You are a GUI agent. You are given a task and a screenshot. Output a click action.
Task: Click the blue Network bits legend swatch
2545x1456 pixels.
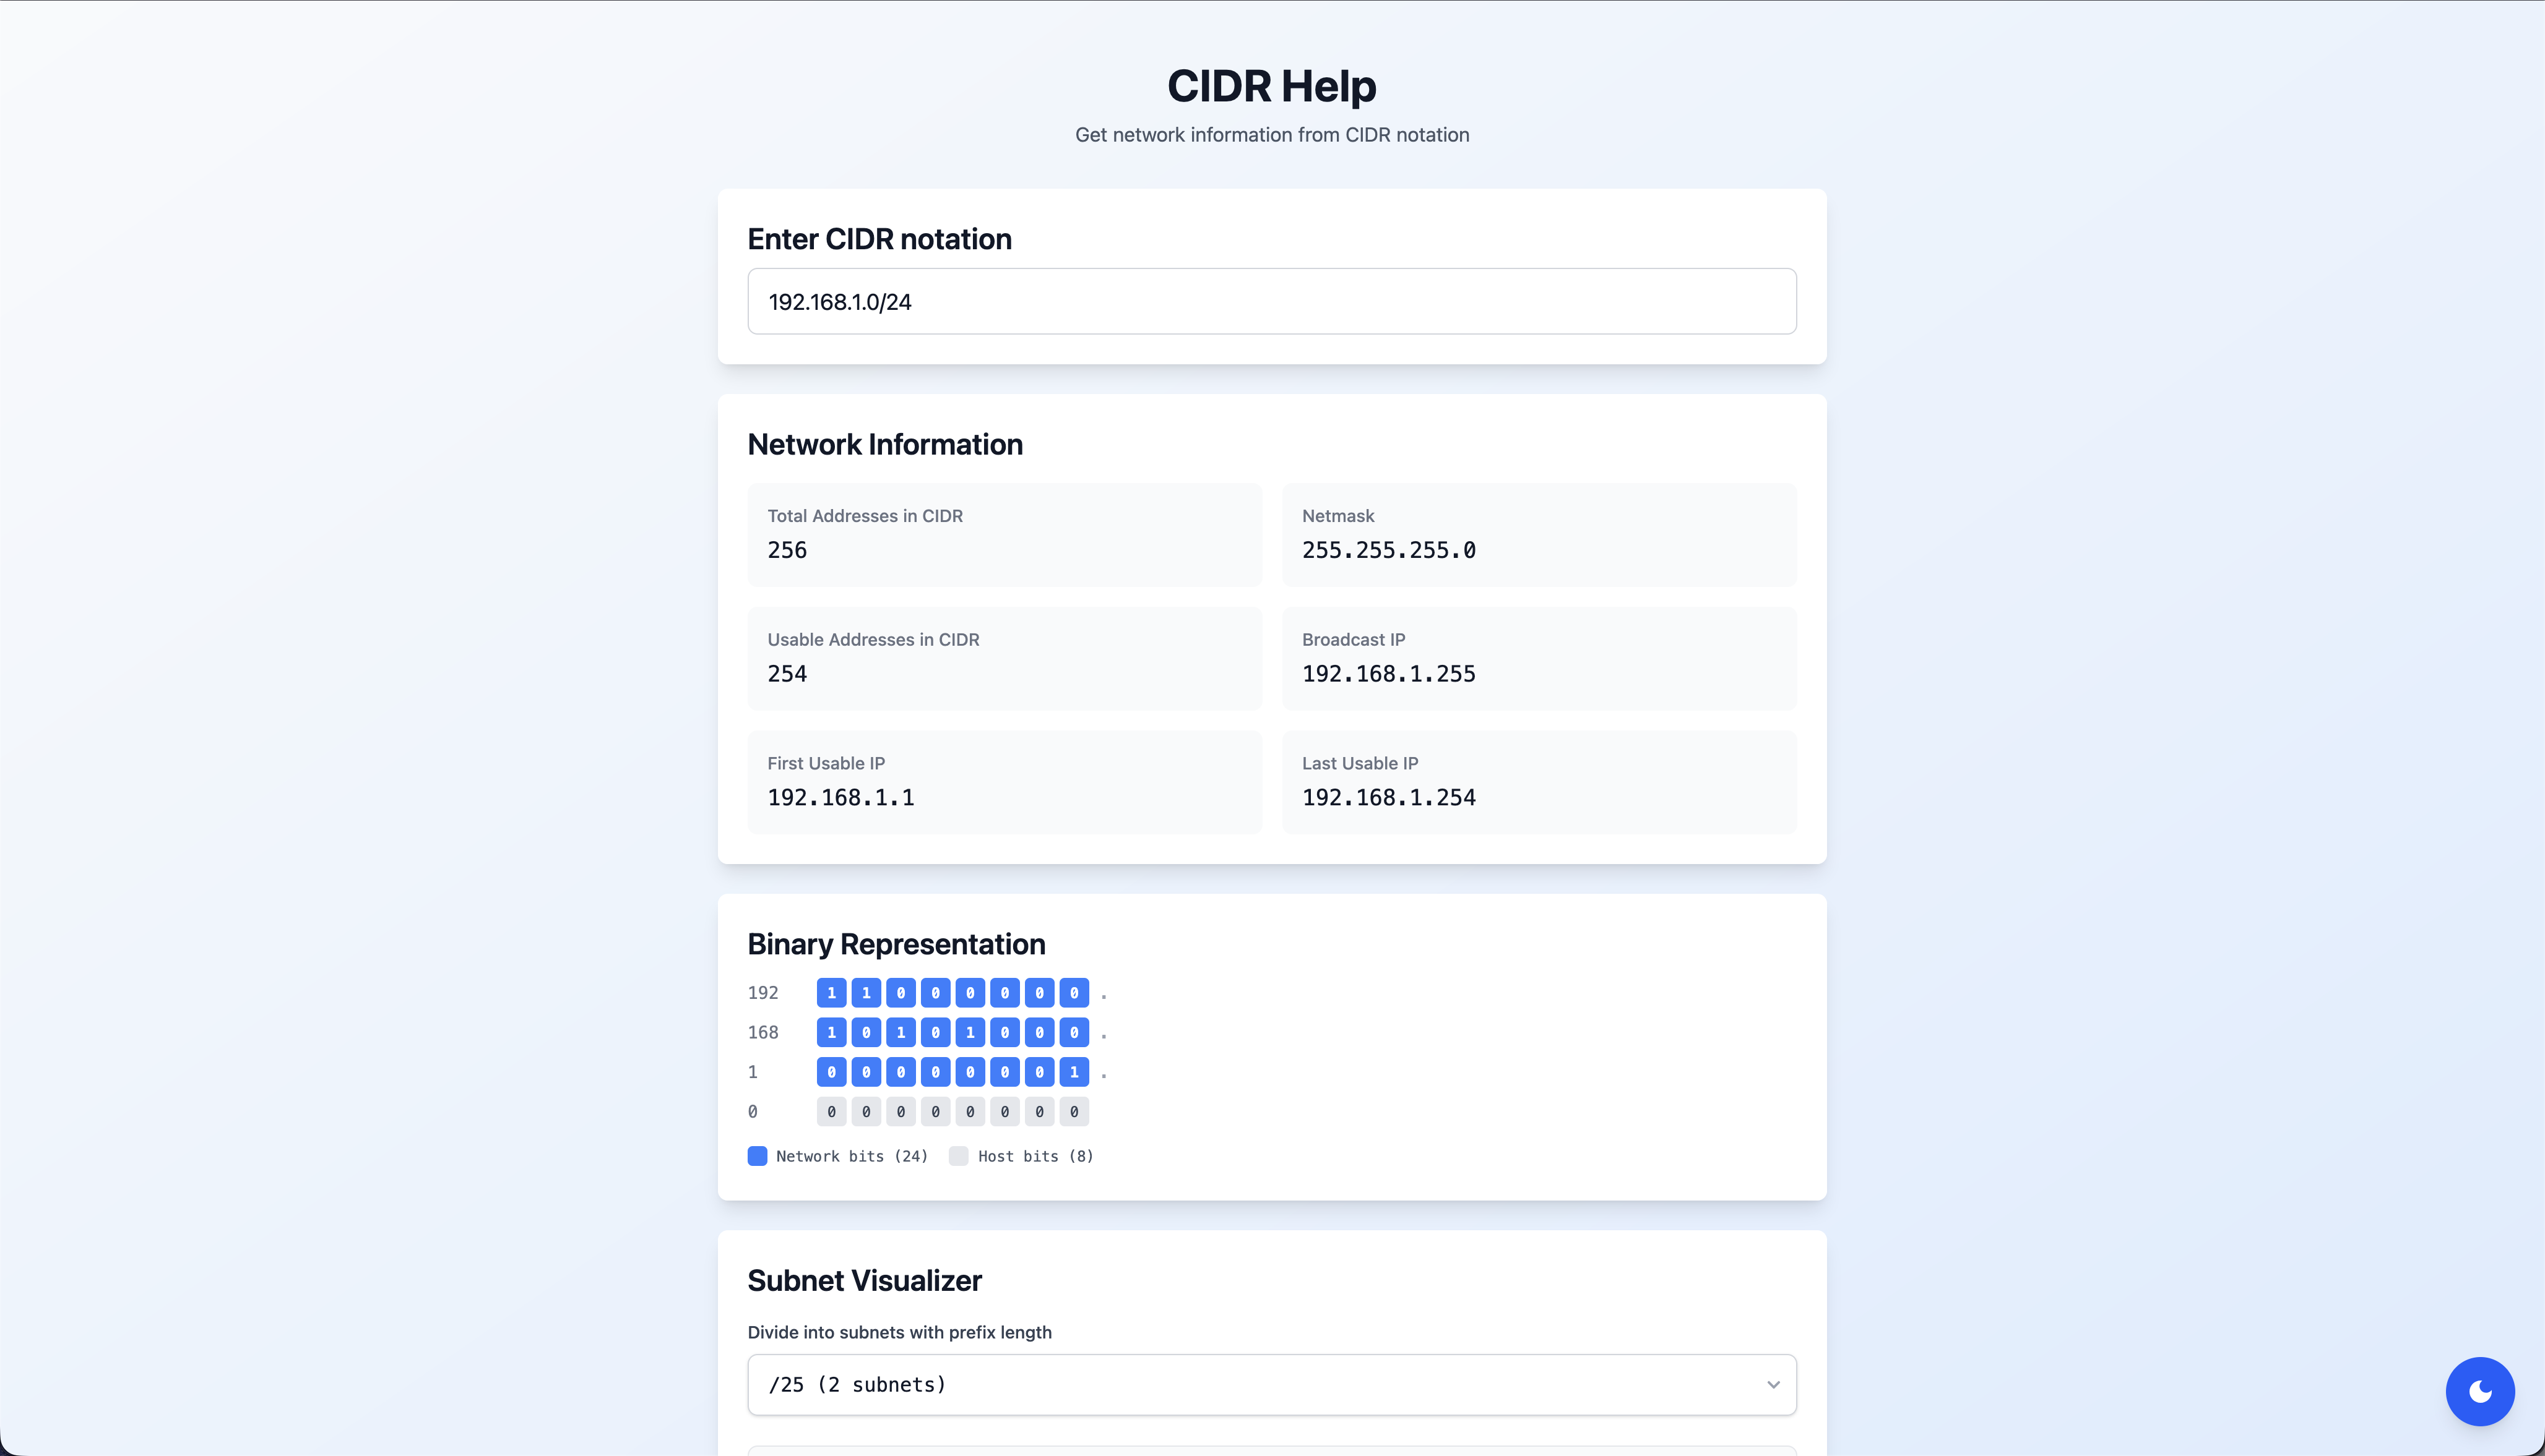coord(758,1156)
